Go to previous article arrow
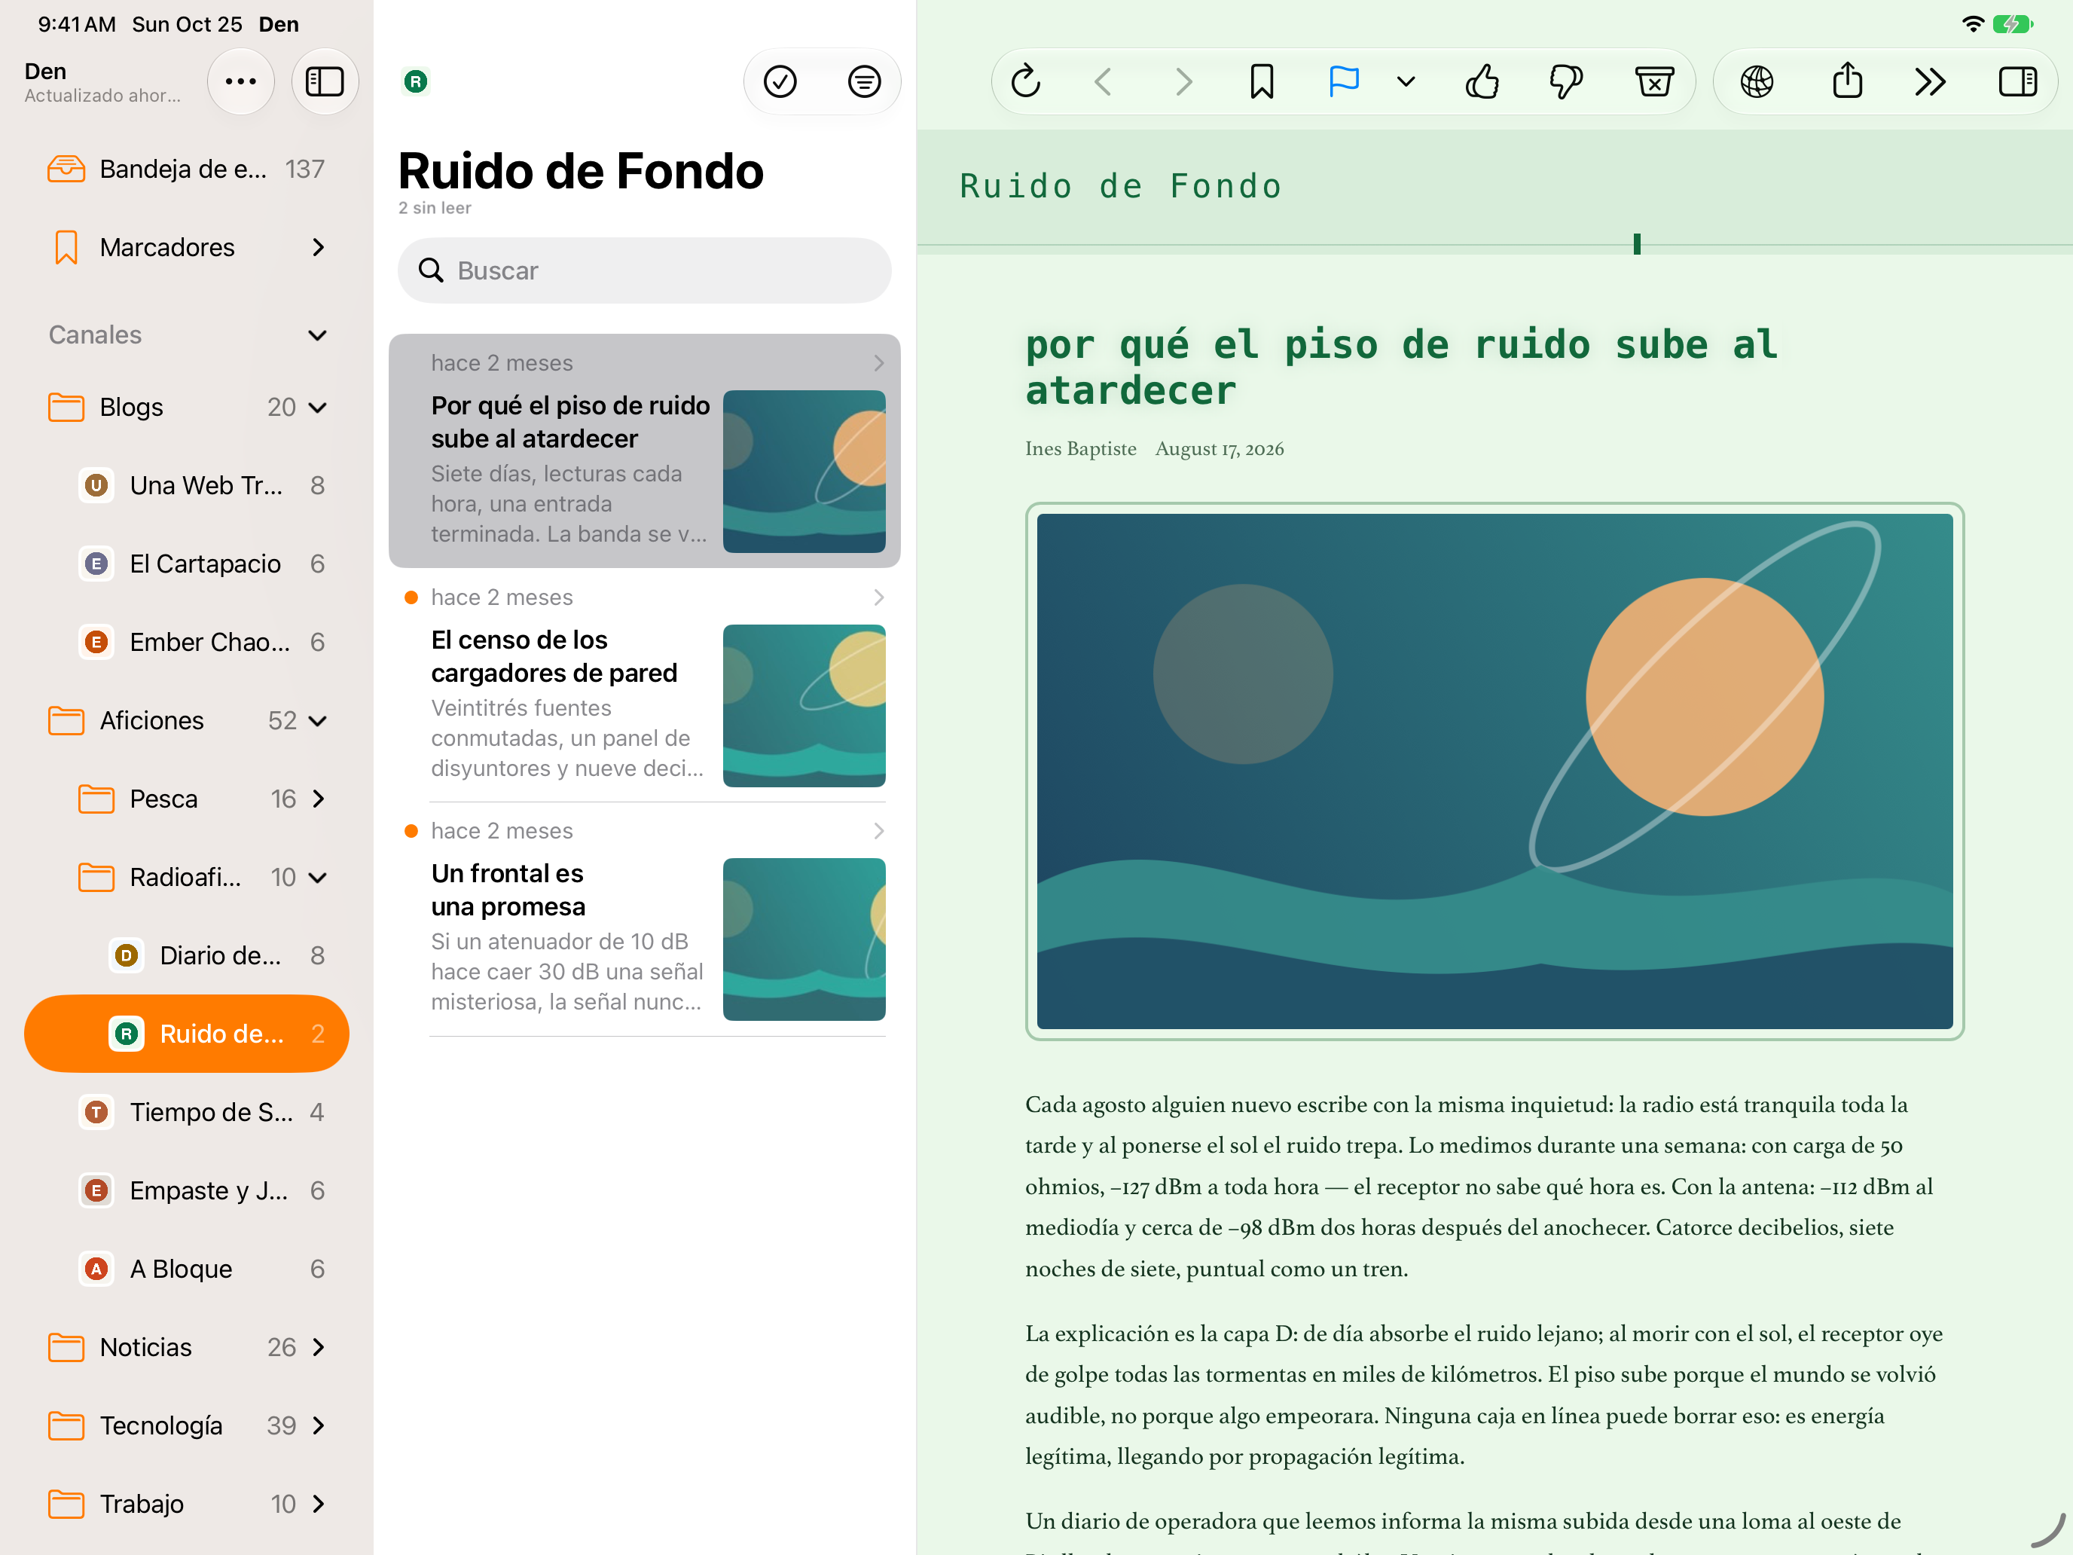The image size is (2073, 1555). coord(1104,81)
